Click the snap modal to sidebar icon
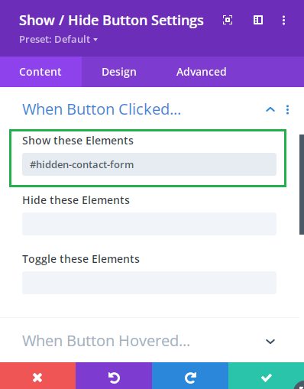Viewport: 304px width, 389px height. (x=258, y=20)
